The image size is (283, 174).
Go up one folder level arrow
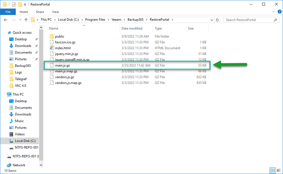coord(26,20)
